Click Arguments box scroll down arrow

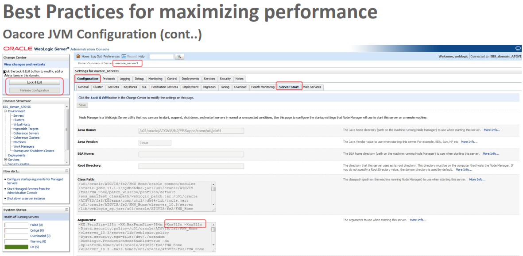[x=213, y=245]
